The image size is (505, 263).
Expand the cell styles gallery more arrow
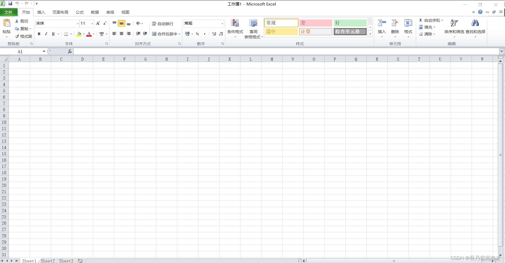370,34
